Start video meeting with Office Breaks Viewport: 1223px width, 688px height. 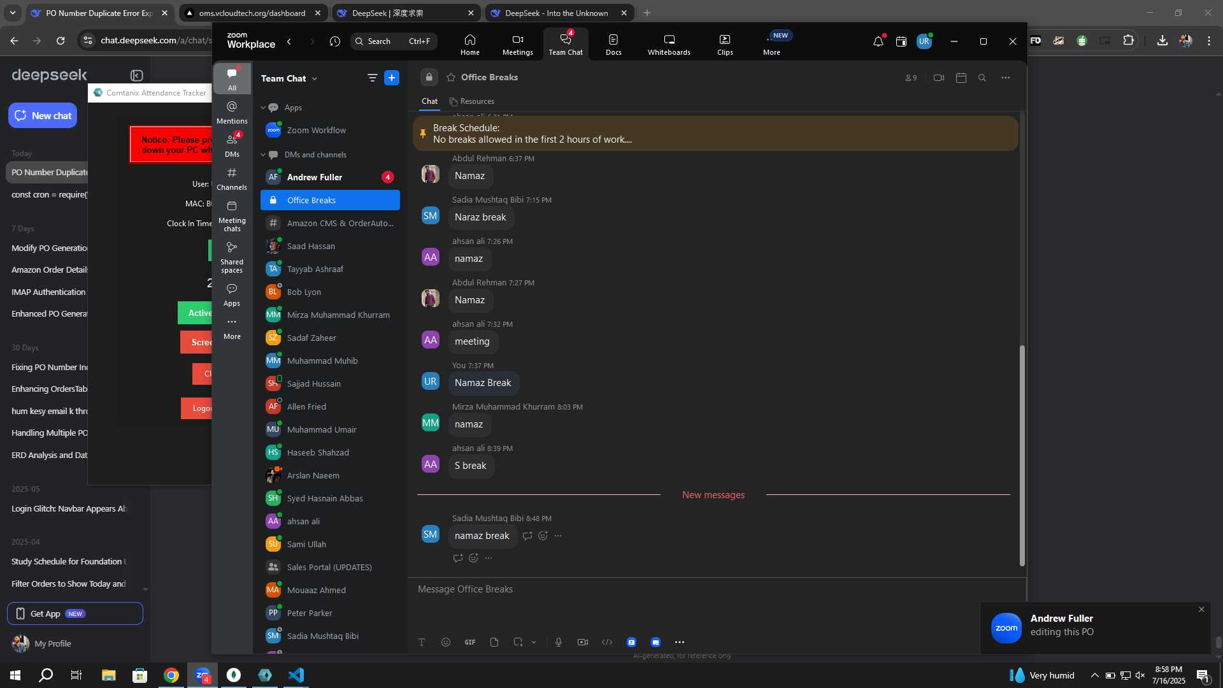[939, 78]
